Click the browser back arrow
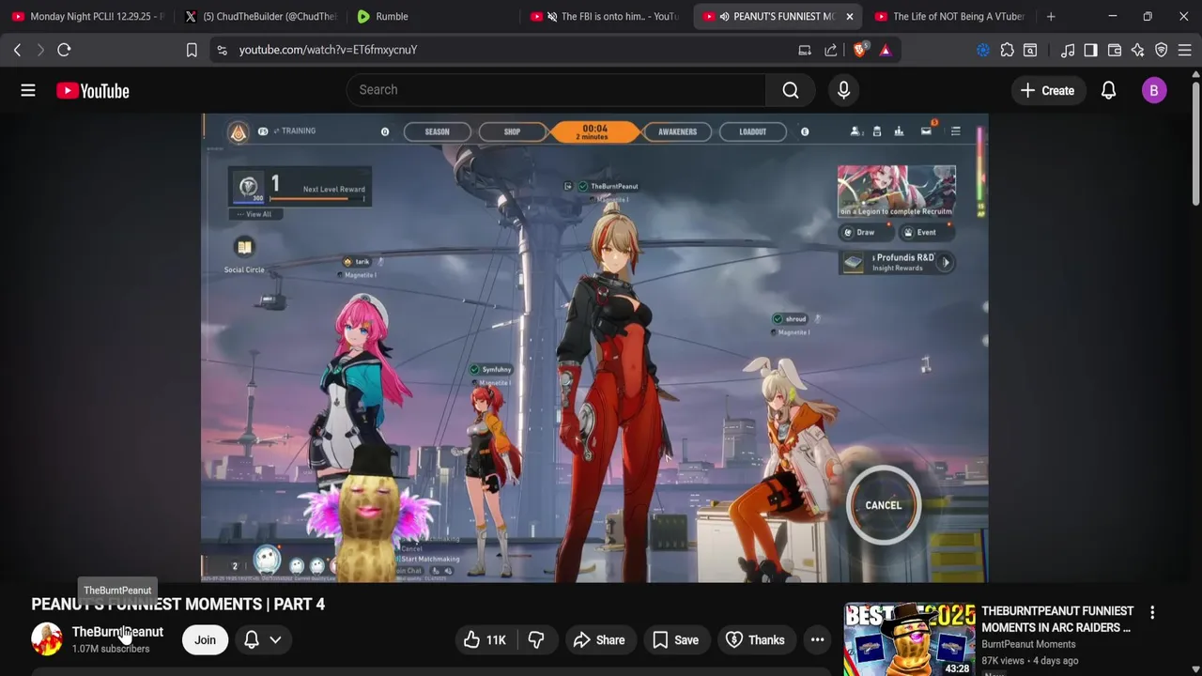The image size is (1202, 676). click(x=17, y=50)
